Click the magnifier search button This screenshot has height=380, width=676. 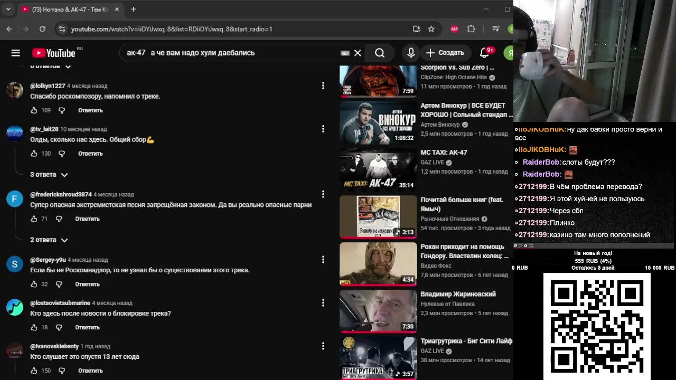[380, 53]
